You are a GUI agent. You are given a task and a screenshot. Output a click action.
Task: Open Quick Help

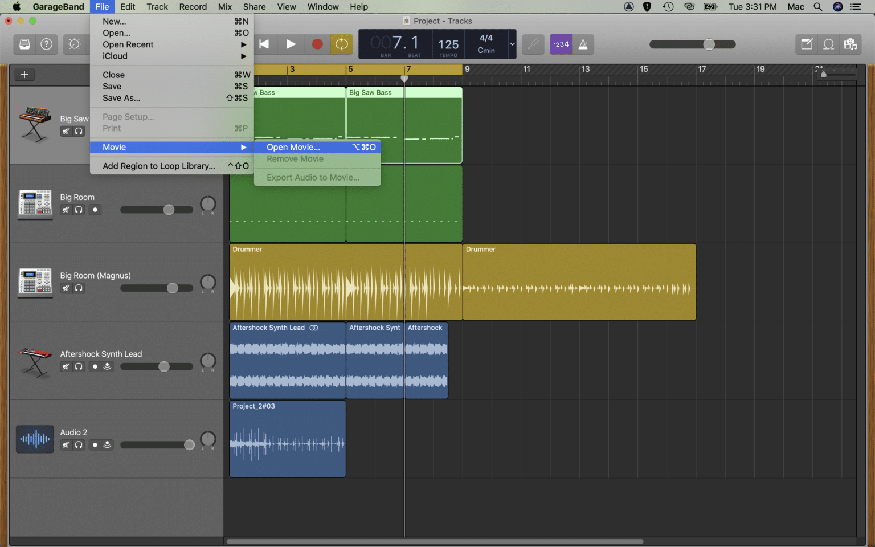46,44
